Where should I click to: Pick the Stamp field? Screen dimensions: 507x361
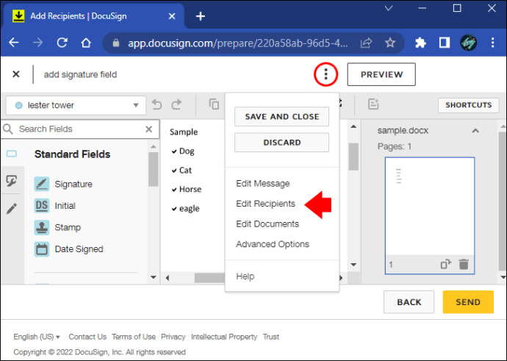point(57,227)
